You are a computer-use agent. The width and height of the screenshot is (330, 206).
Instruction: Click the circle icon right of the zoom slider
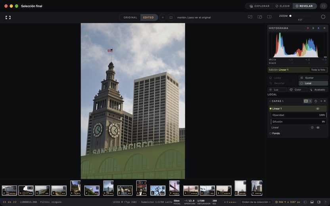tap(323, 17)
